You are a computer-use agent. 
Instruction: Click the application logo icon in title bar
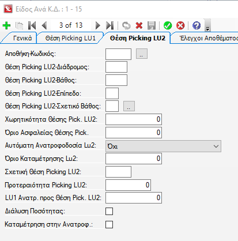pos(8,9)
